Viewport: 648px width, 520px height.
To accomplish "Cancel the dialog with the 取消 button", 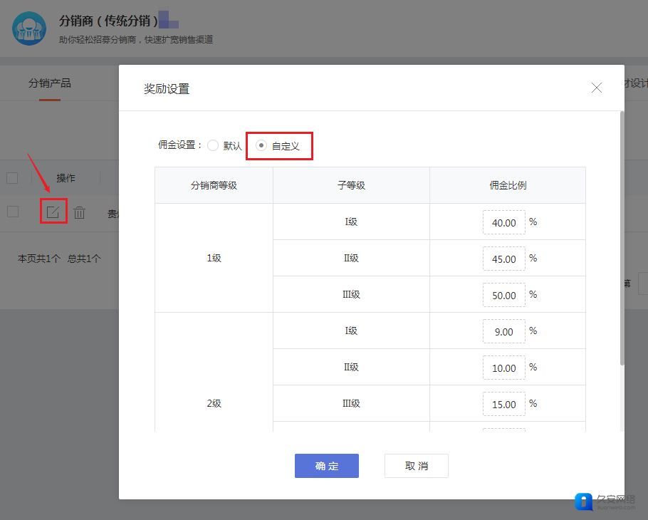I will point(416,466).
